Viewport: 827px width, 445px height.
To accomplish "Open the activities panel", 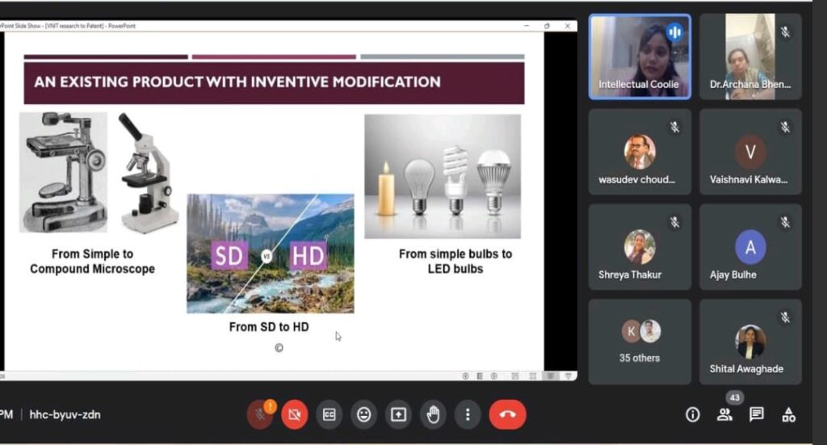I will coord(788,415).
